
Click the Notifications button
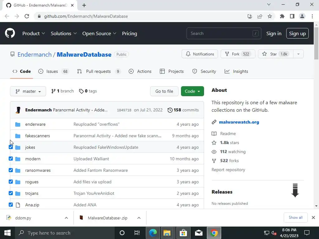tap(200, 54)
